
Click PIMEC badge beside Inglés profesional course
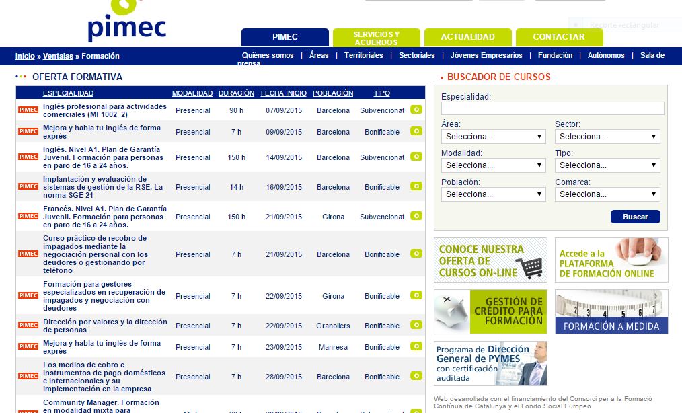[x=28, y=110]
